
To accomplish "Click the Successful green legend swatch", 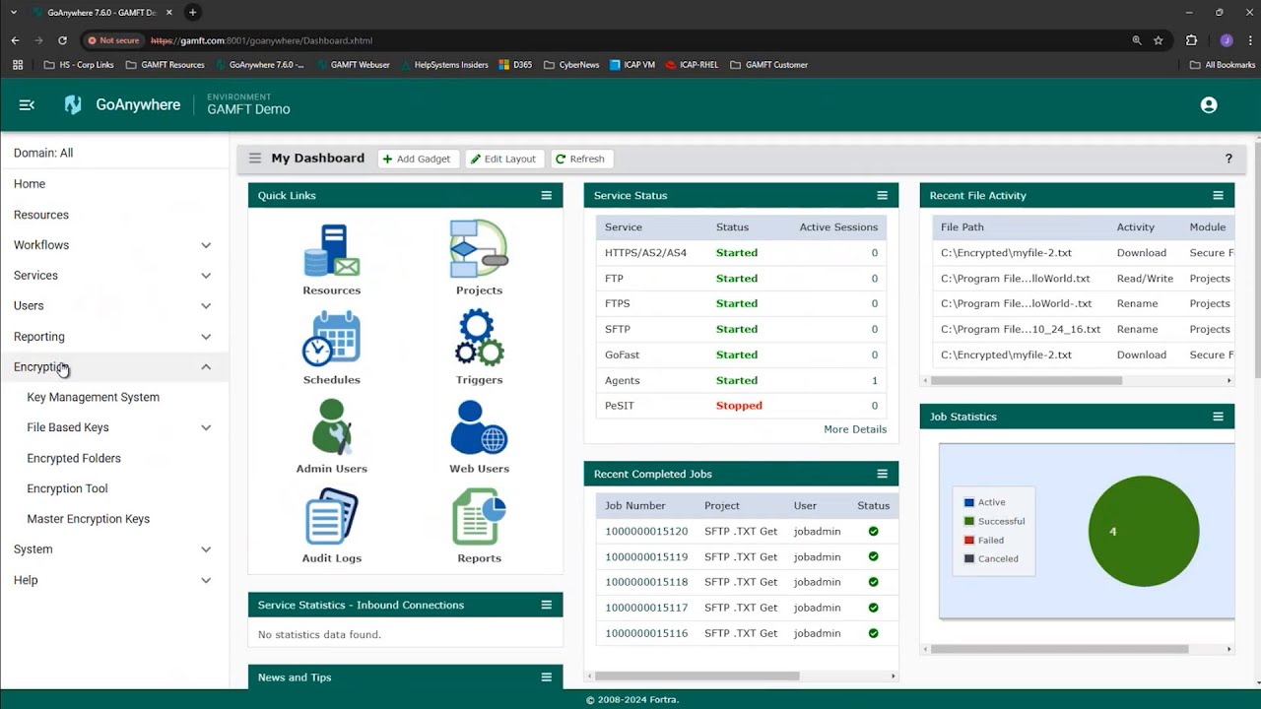I will pos(969,521).
